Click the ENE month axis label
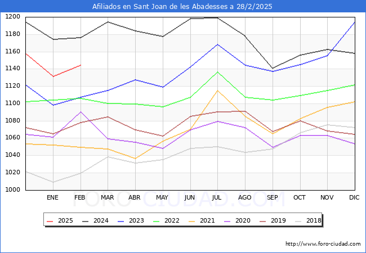 [52, 197]
